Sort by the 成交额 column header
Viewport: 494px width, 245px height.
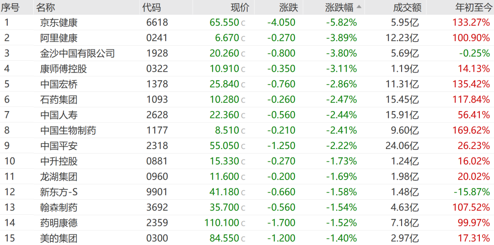click(408, 7)
